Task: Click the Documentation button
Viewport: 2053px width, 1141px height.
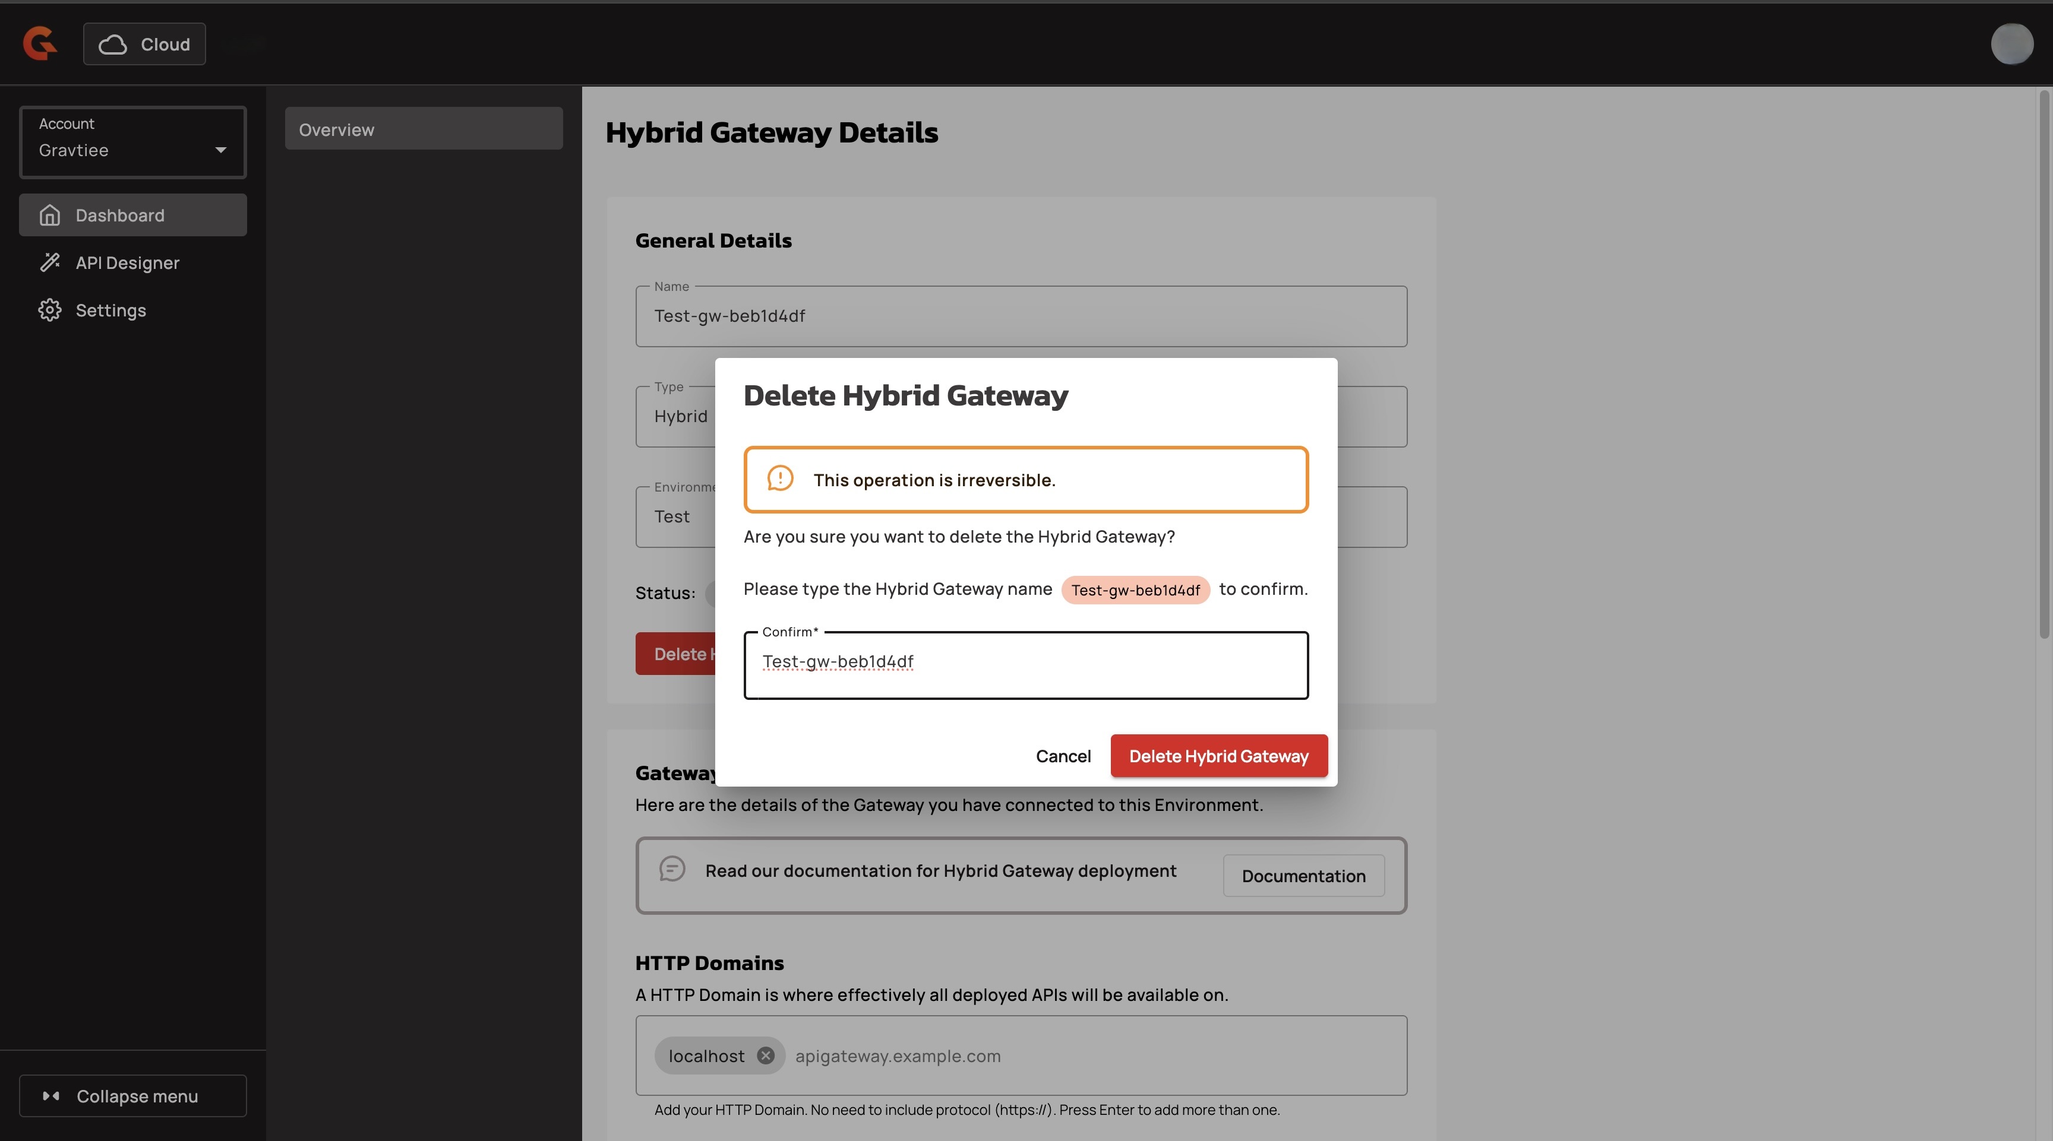Action: tap(1303, 876)
